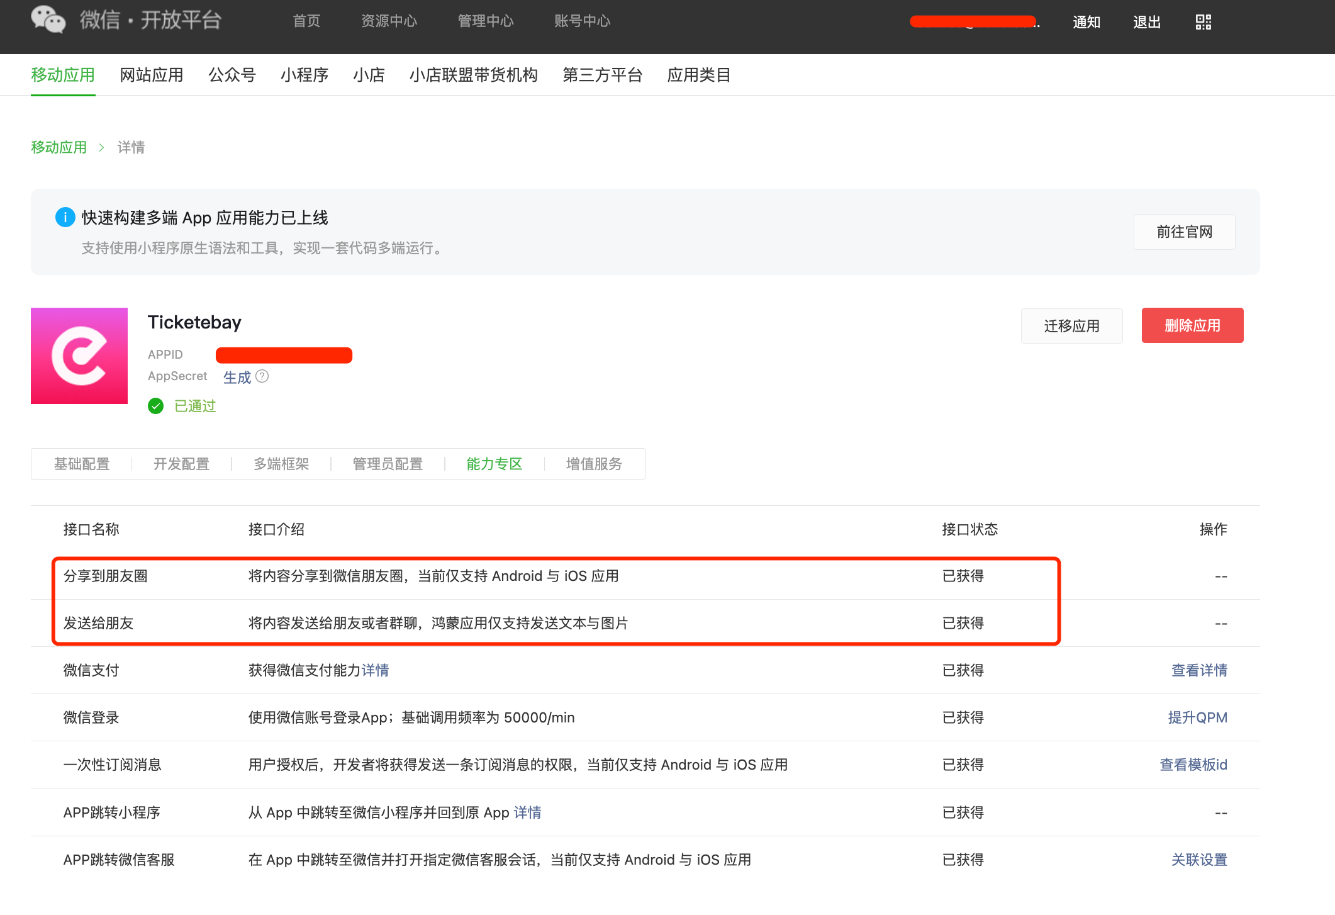
Task: Click the 生成 AppSecret link
Action: (237, 377)
